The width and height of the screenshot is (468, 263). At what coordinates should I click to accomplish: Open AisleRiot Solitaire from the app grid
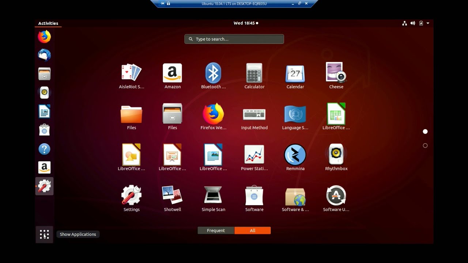pos(132,76)
